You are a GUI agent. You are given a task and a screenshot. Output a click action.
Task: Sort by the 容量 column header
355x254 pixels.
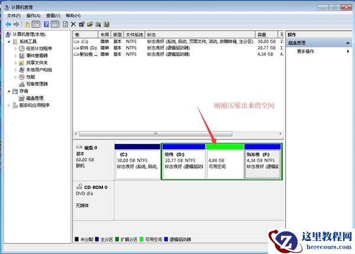[x=266, y=35]
